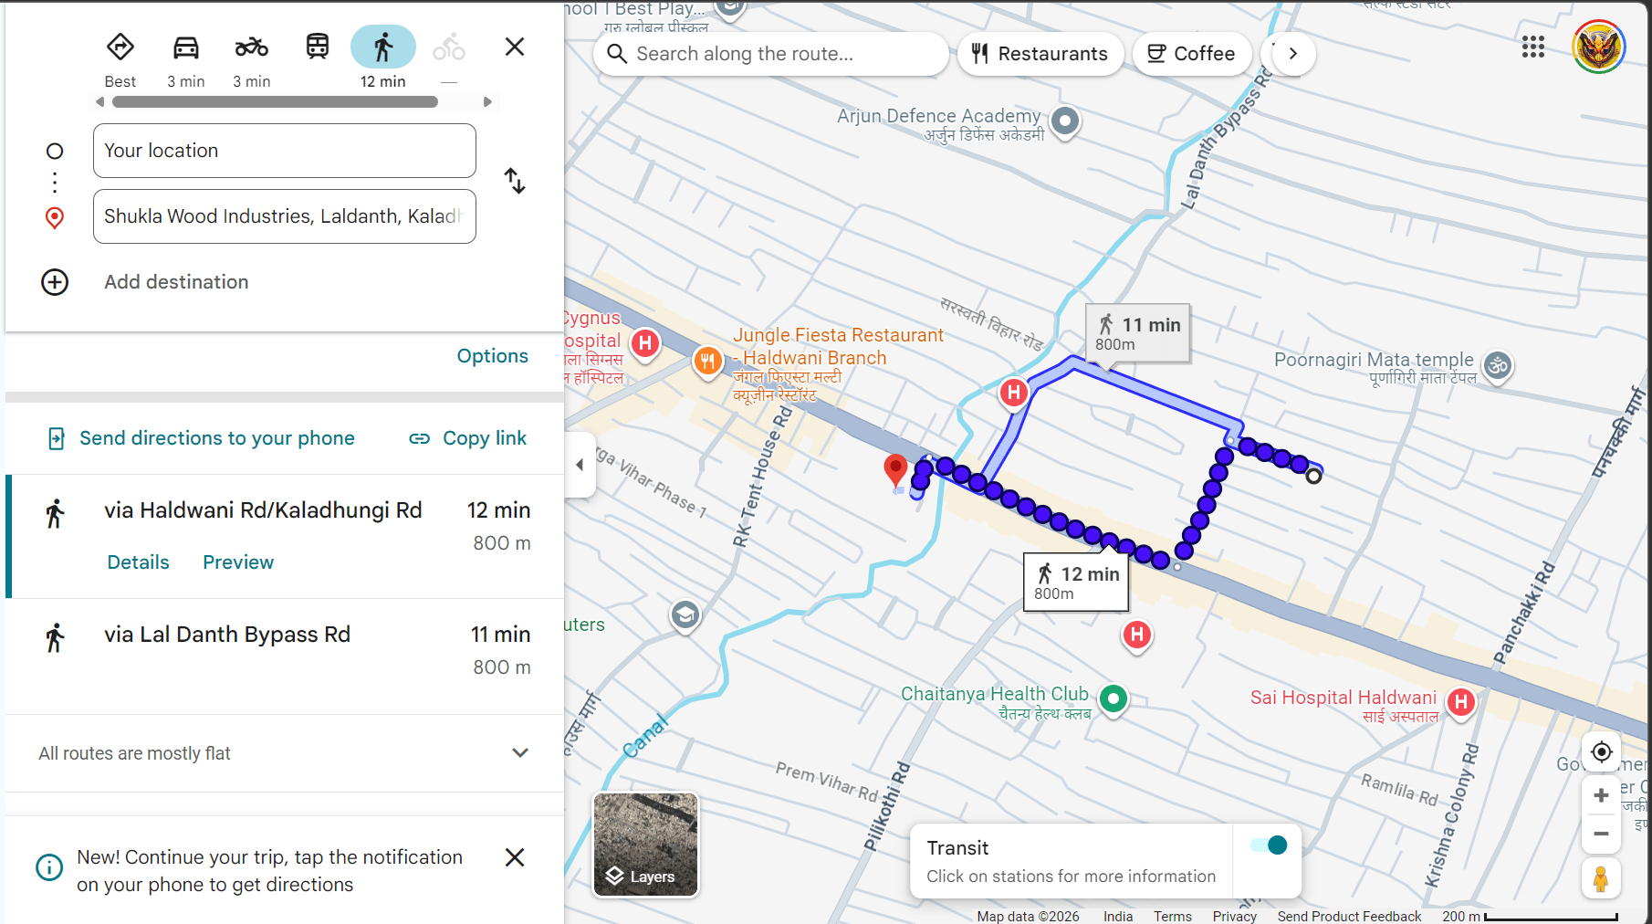
Task: Filter by Restaurants along the route
Action: (x=1040, y=54)
